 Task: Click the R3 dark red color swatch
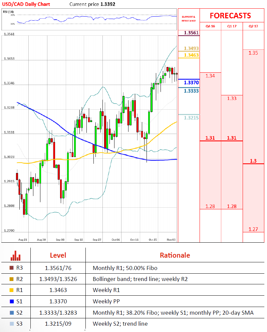pos(12,268)
